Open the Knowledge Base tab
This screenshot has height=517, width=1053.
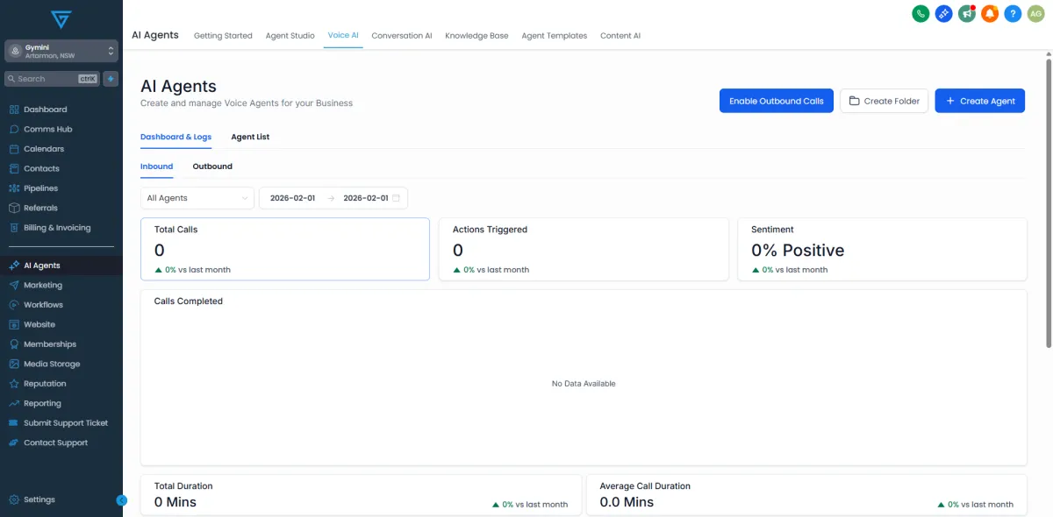[476, 35]
